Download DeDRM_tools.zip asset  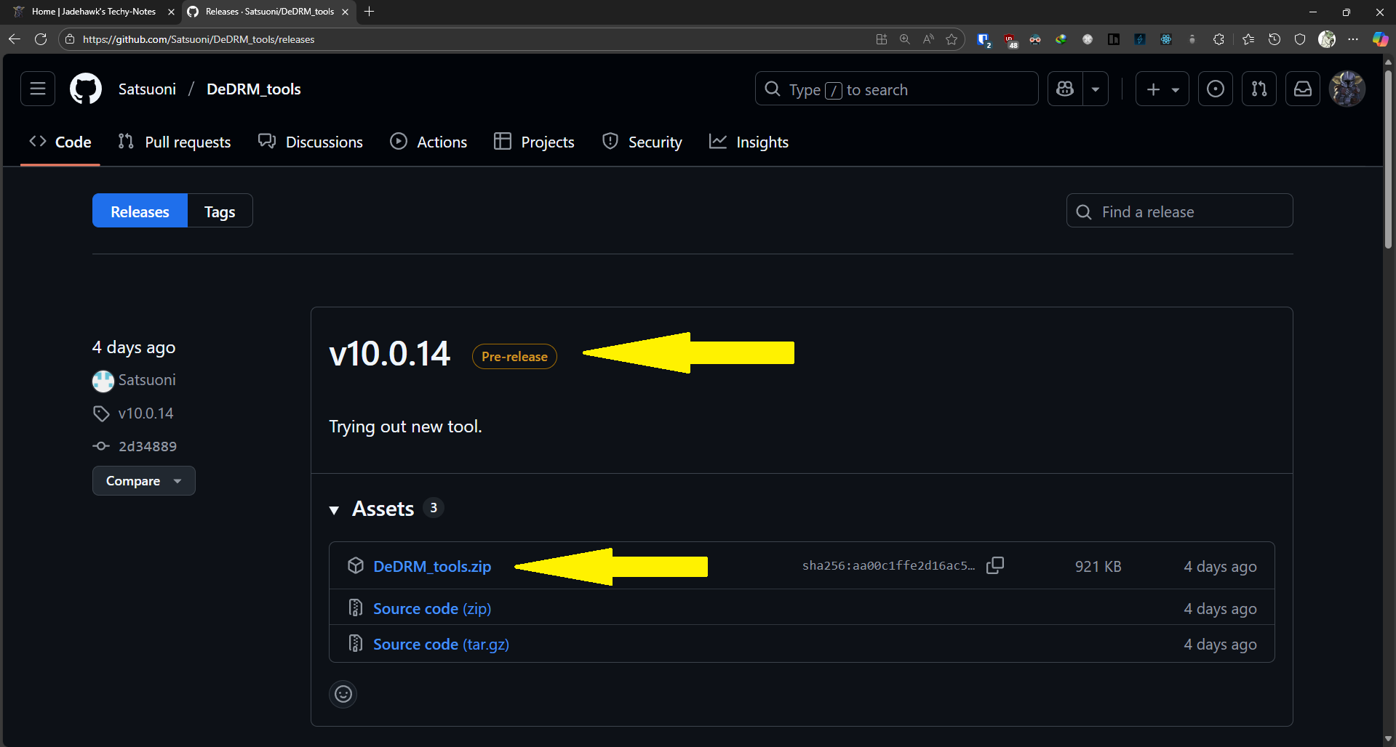pos(432,567)
